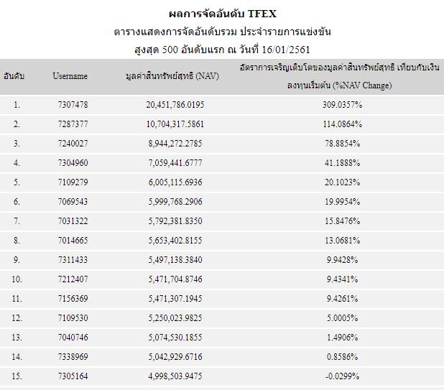
Task: Click NAV value 6,005,115.6936
Action: tap(175, 182)
